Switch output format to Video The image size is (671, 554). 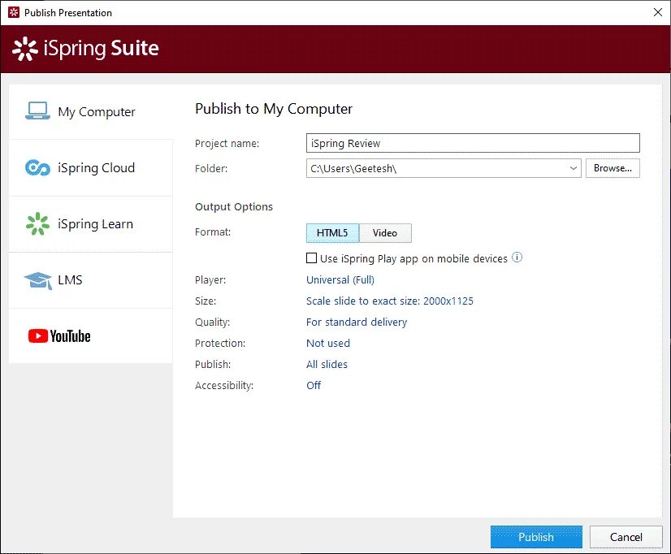point(385,233)
